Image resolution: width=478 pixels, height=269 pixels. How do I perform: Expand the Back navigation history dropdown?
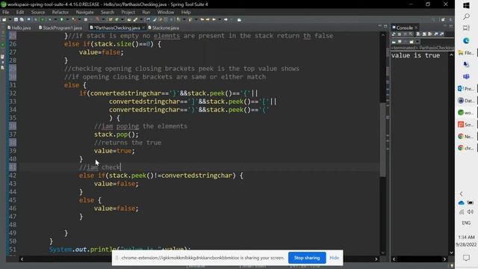pos(220,19)
